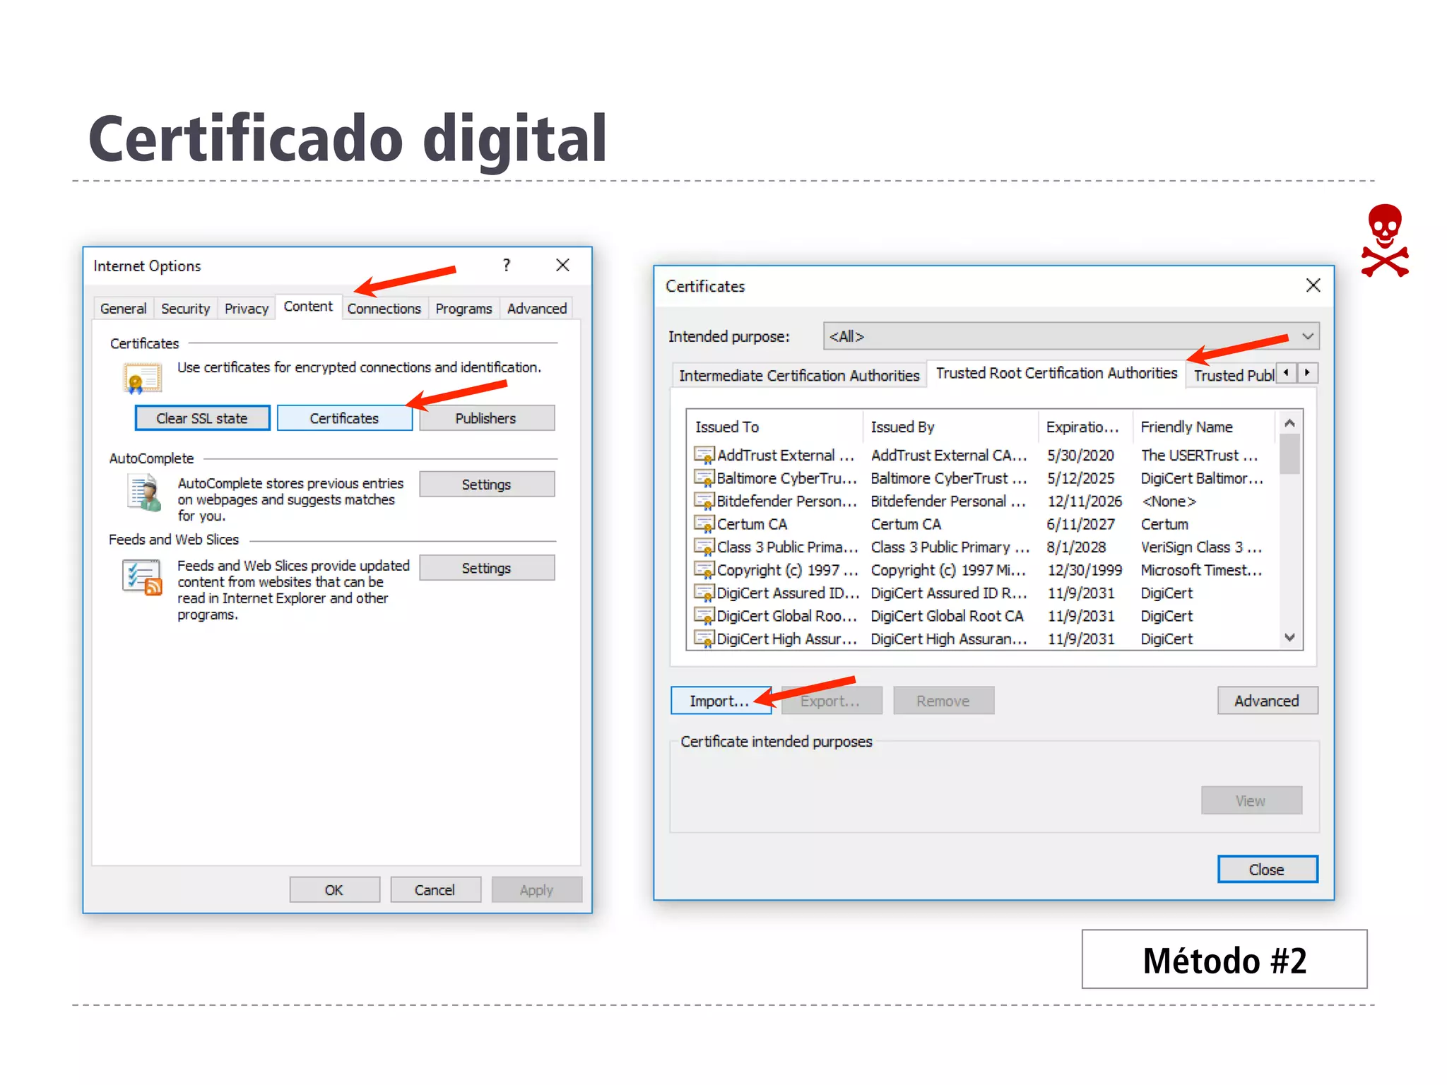Select expiration date 12/30/1999
1447x1085 pixels.
1085,570
